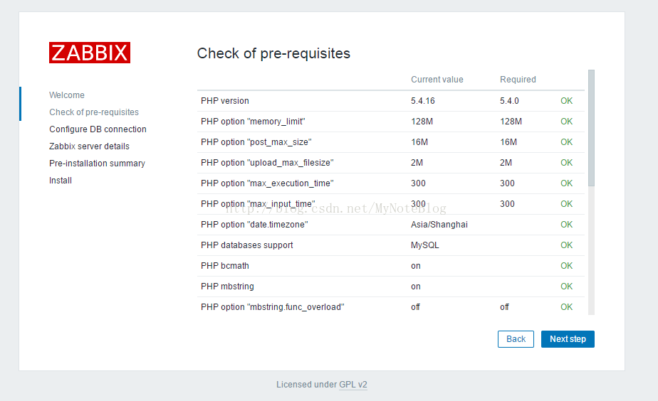Click the ZABBIX logo

(90, 53)
